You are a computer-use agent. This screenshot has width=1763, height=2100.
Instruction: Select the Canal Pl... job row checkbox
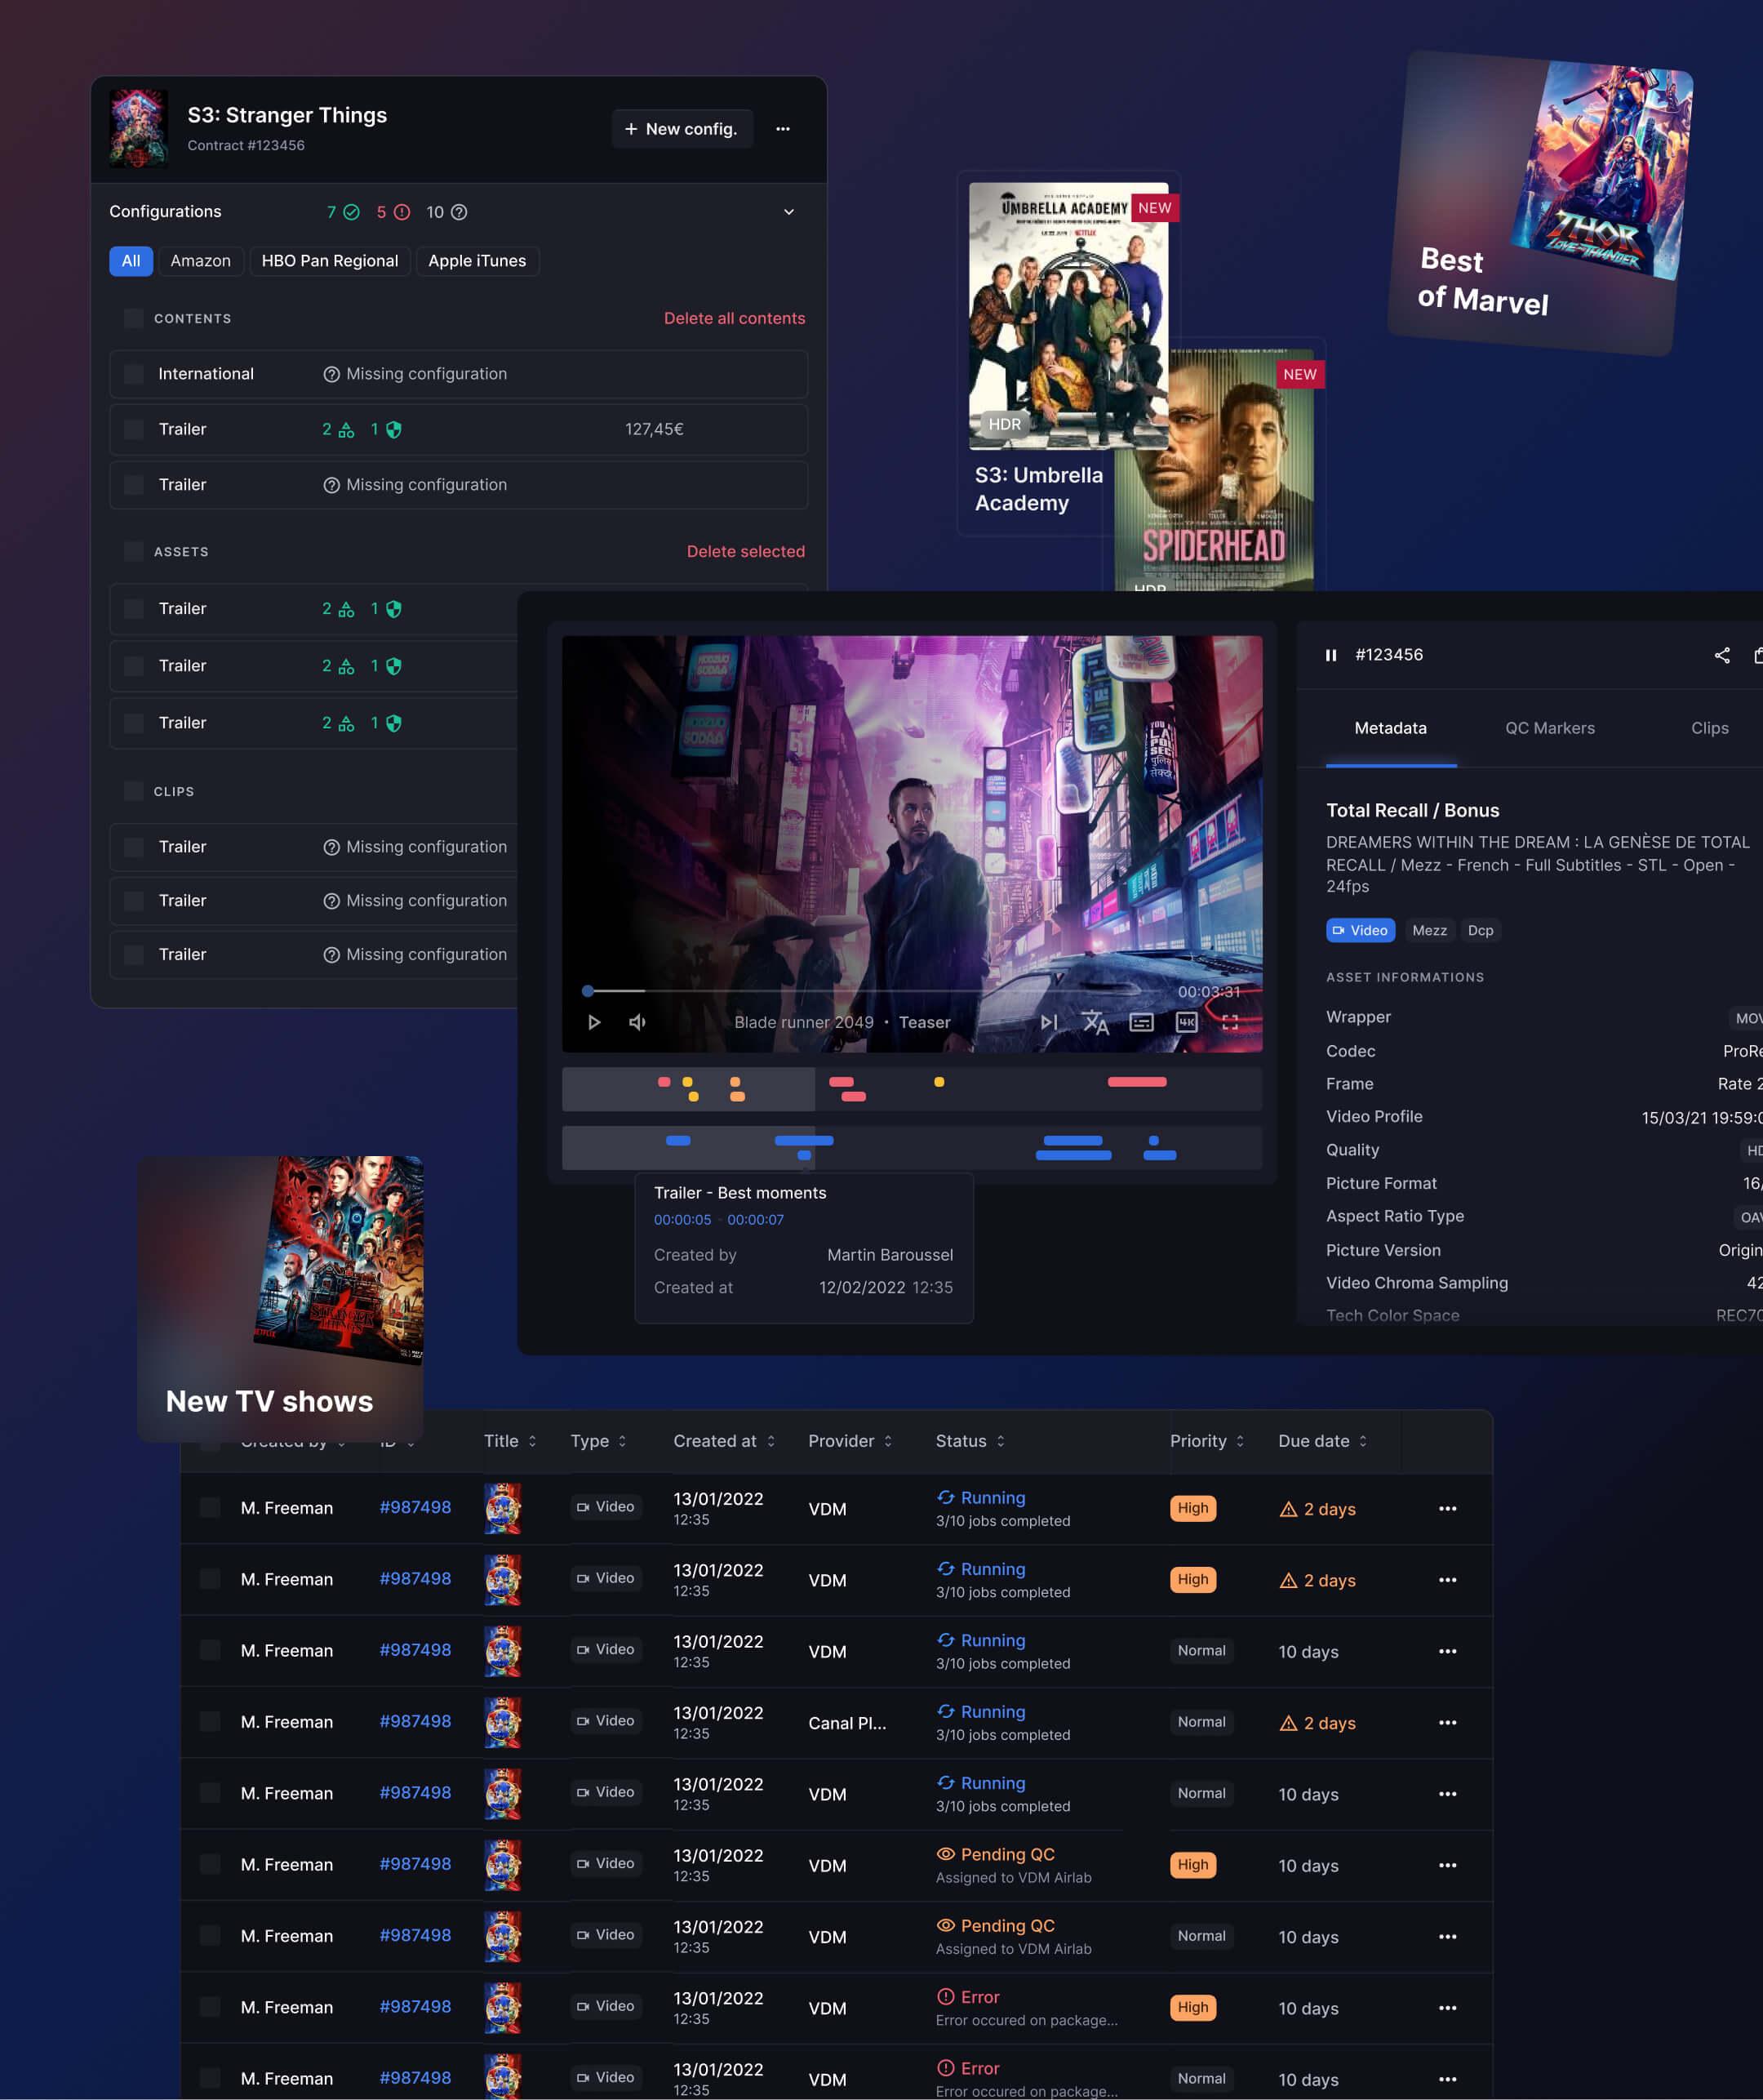(x=210, y=1721)
